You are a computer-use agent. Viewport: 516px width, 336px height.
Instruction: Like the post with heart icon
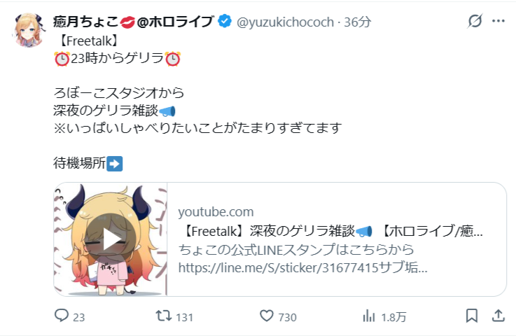(x=267, y=316)
